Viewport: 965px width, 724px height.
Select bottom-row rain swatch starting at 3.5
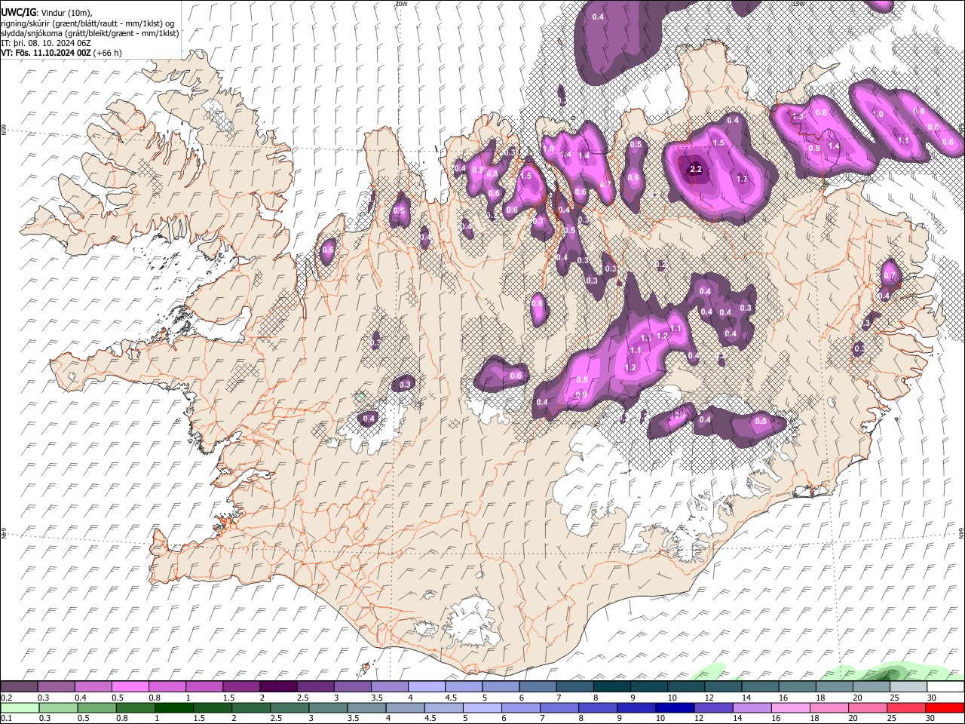(366, 707)
